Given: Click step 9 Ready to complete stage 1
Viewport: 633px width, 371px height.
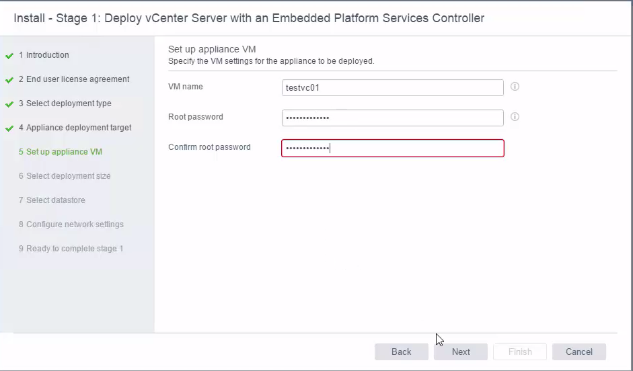Looking at the screenshot, I should coord(71,249).
